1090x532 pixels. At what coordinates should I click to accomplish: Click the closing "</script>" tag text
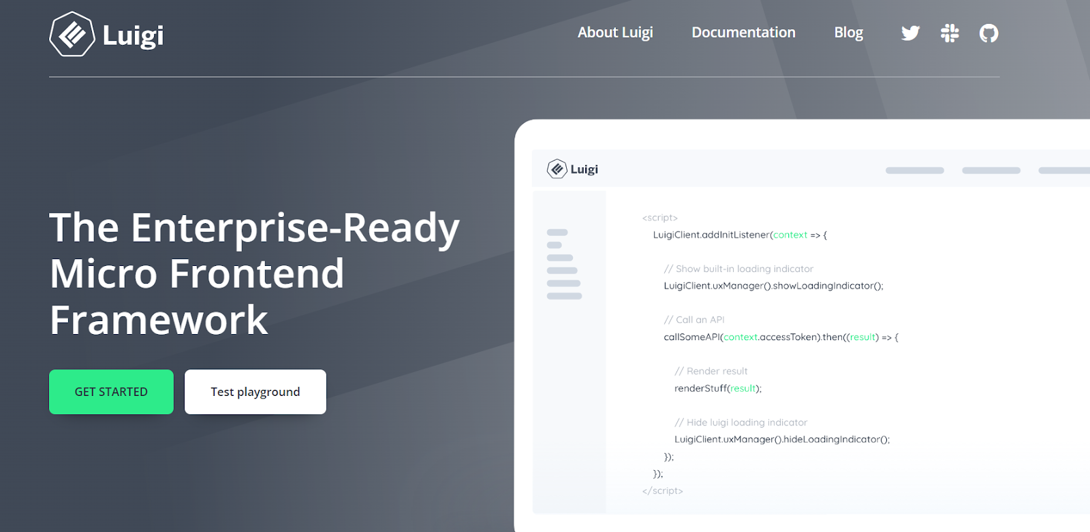(662, 491)
